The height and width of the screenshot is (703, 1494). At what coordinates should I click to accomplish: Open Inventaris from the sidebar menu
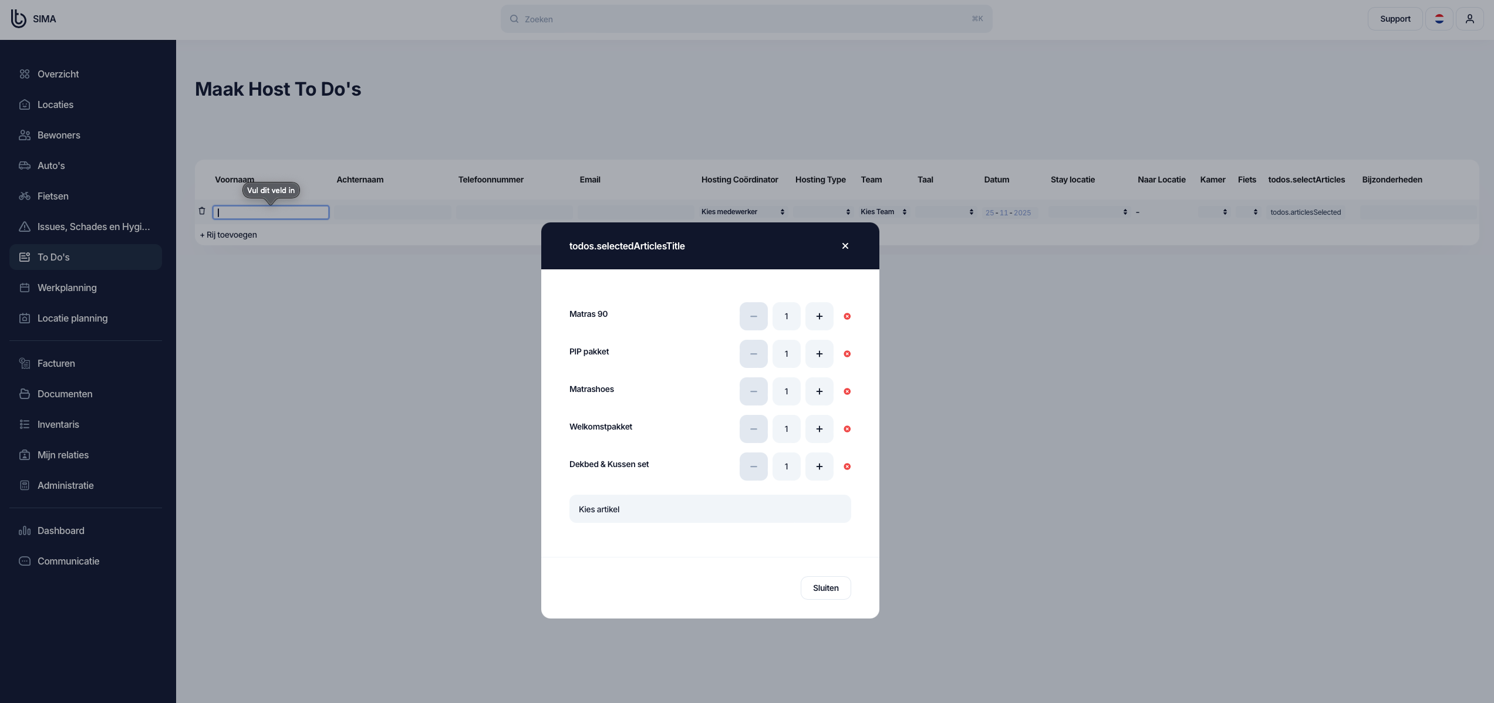coord(58,424)
